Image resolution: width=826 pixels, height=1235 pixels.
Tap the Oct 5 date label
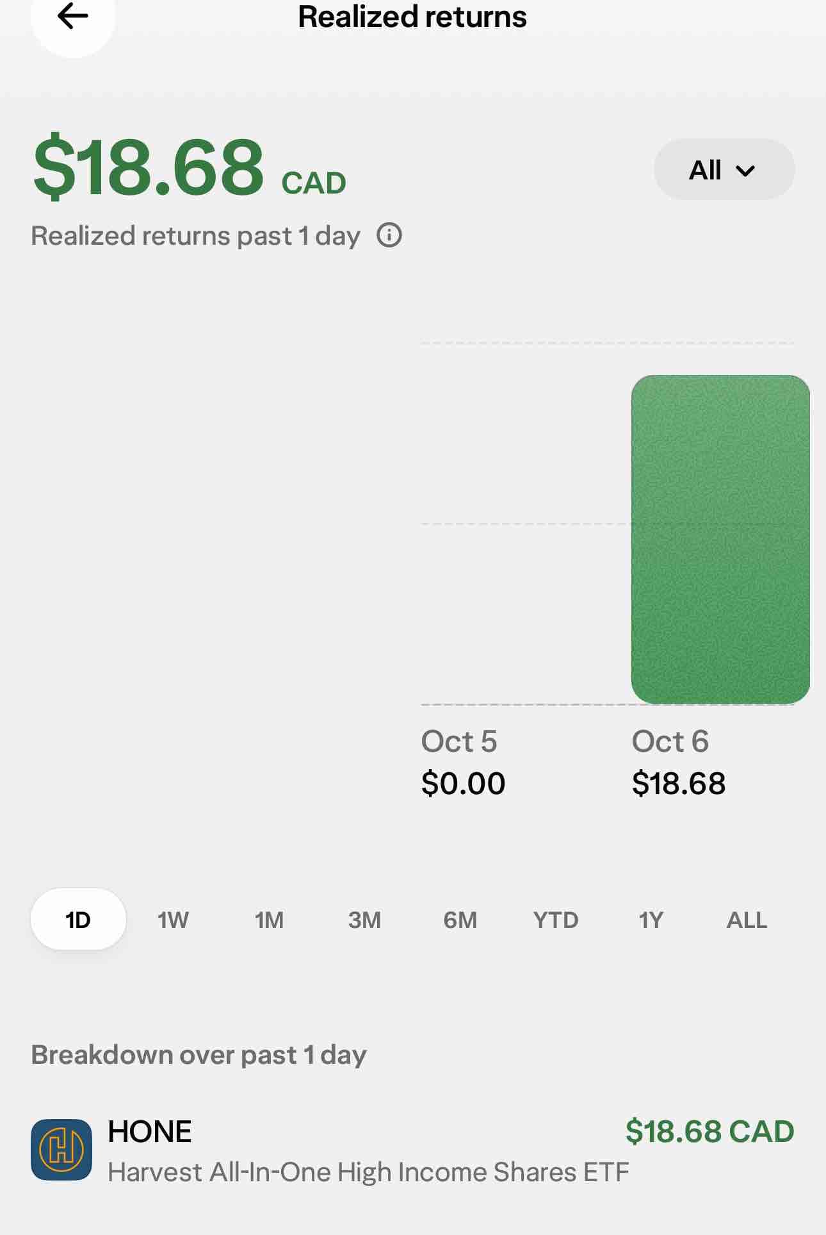(x=459, y=742)
